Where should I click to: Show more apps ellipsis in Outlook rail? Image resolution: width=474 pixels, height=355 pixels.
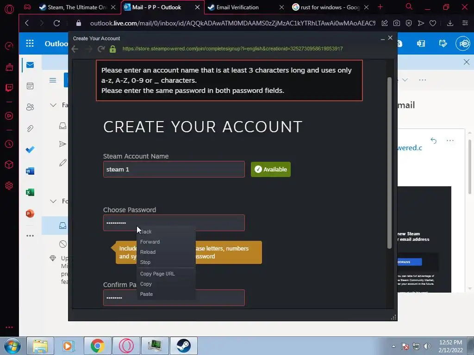pyautogui.click(x=30, y=236)
